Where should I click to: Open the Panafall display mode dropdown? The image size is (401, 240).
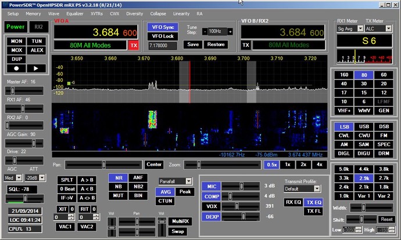tap(188, 181)
